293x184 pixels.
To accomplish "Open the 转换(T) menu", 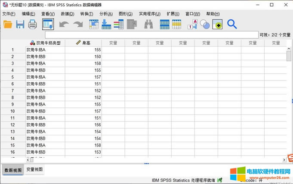I will (x=86, y=14).
